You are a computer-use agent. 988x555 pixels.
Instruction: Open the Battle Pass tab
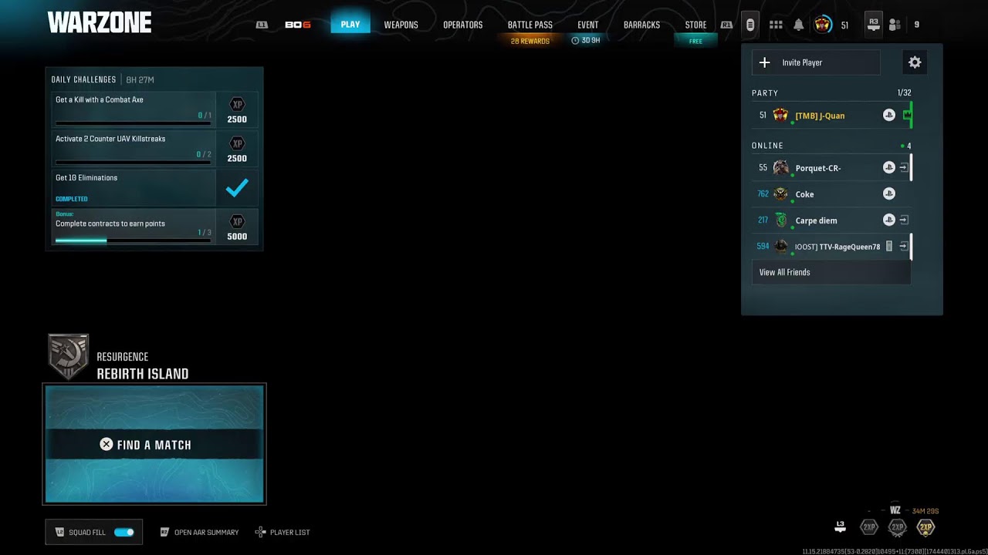point(530,25)
